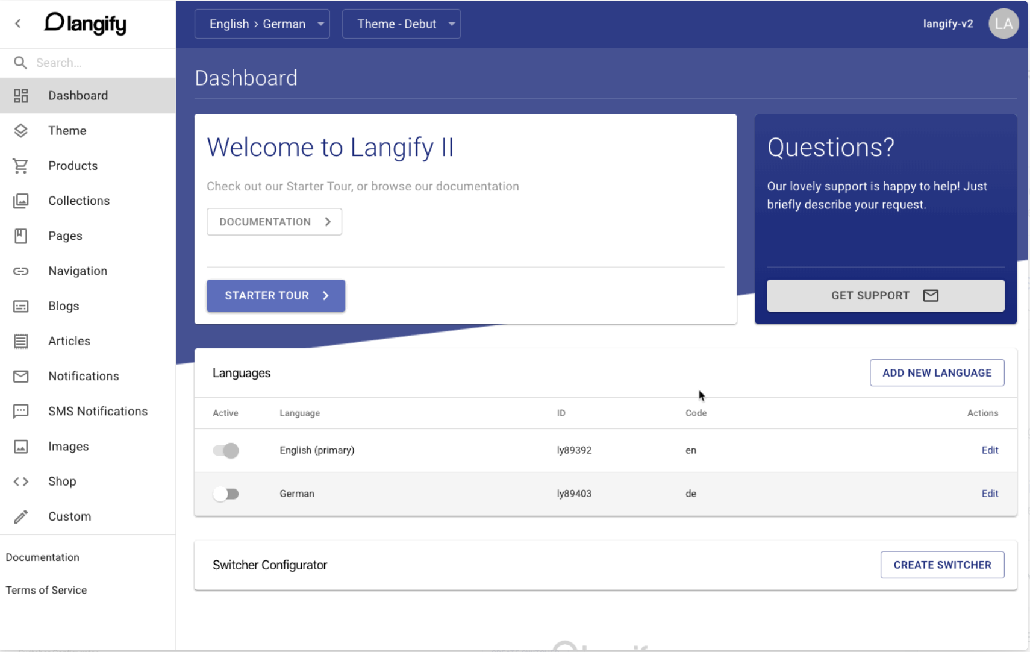Click the SMS Notifications chat icon
The image size is (1030, 652).
point(21,412)
